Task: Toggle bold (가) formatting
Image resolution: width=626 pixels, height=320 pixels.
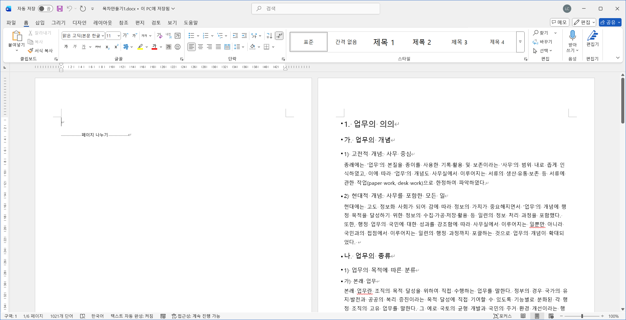Action: click(x=66, y=47)
